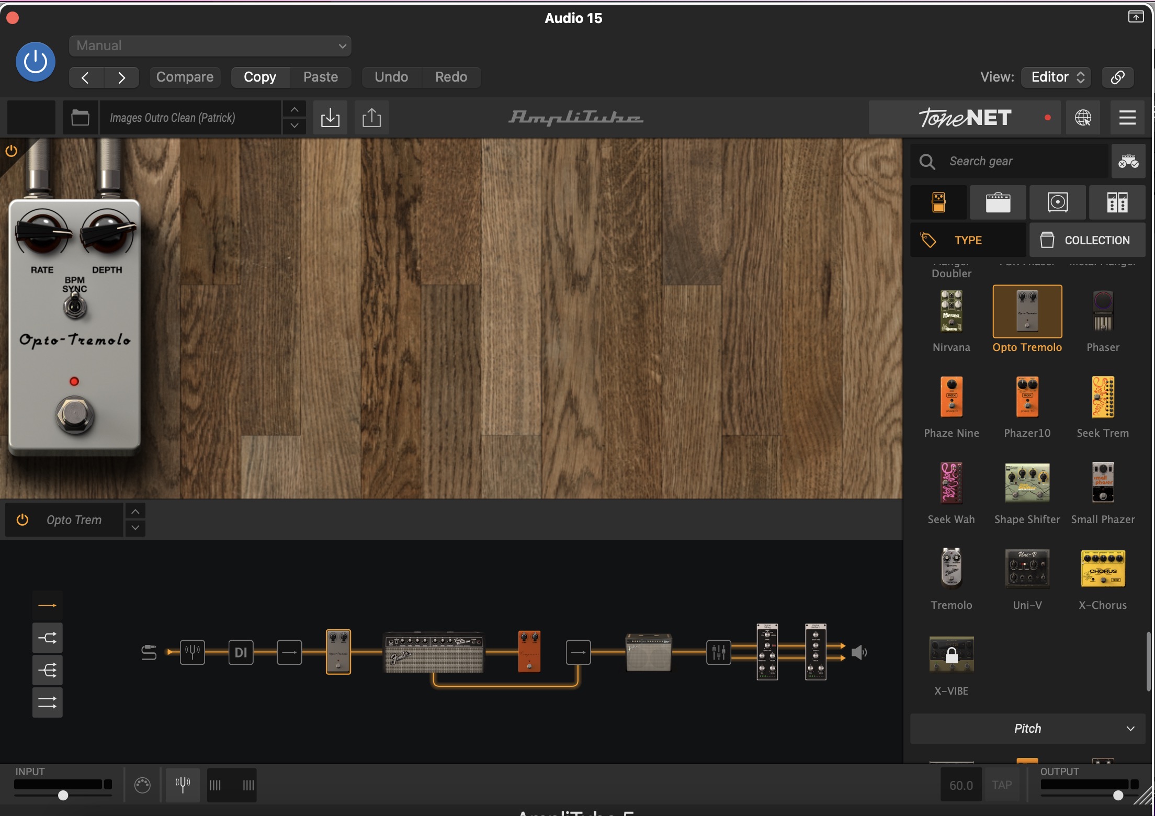Click the DEPTH knob on the pedal
The width and height of the screenshot is (1155, 816).
point(107,233)
